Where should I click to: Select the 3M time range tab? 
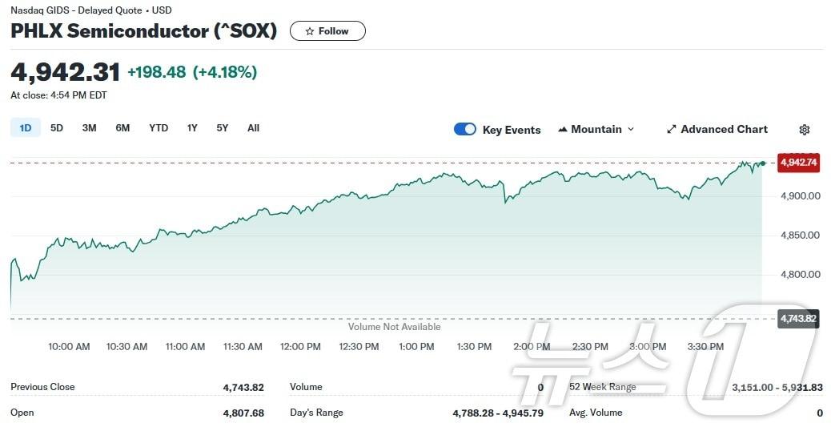(x=89, y=128)
